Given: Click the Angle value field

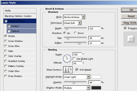Looking at the screenshot, I should (x=77, y=54).
